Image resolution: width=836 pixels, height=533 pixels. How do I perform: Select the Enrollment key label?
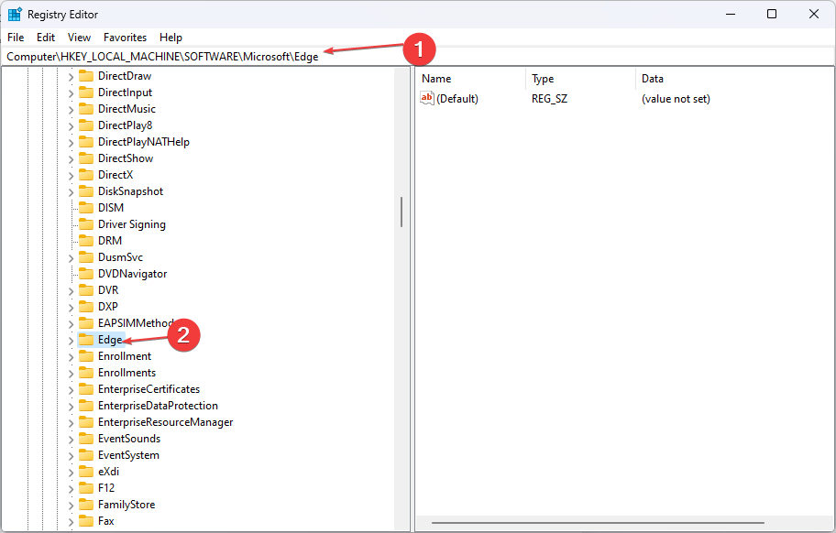pyautogui.click(x=125, y=356)
